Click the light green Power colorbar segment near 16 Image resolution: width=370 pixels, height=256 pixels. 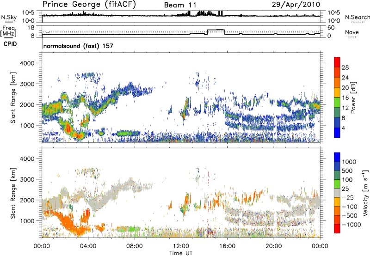point(337,103)
